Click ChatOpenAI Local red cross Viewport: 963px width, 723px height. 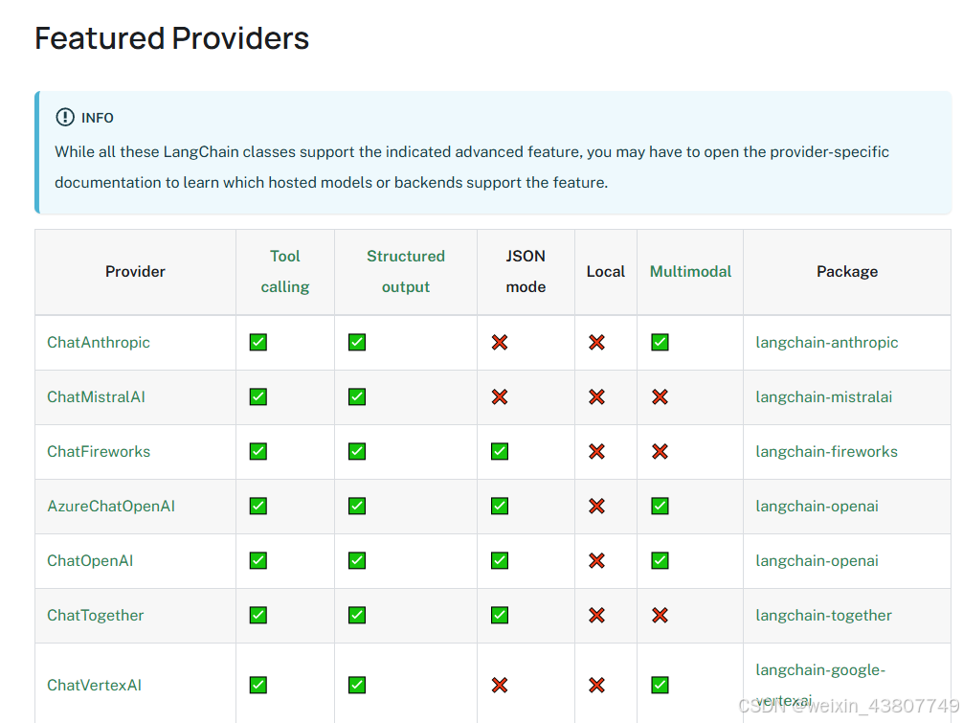pyautogui.click(x=597, y=561)
